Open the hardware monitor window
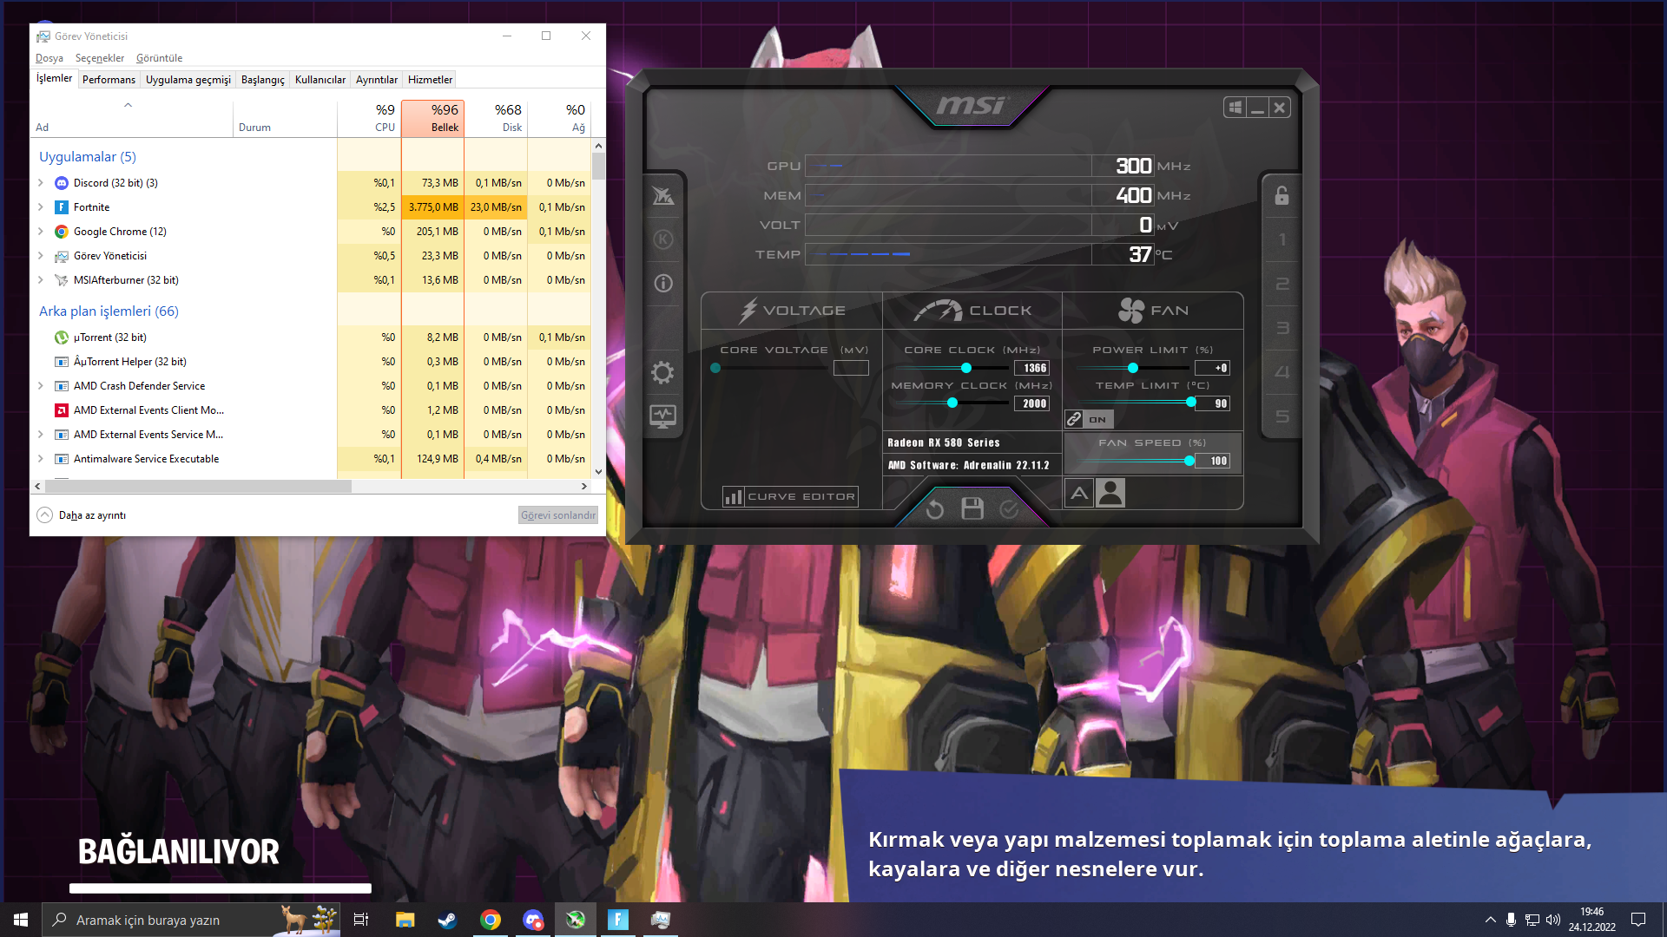Viewport: 1667px width, 937px height. pos(662,416)
